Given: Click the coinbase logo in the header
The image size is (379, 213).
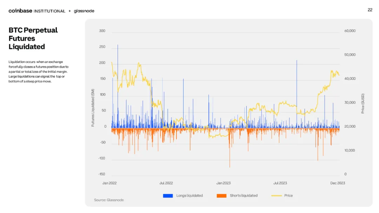Looking at the screenshot, I should [x=20, y=11].
